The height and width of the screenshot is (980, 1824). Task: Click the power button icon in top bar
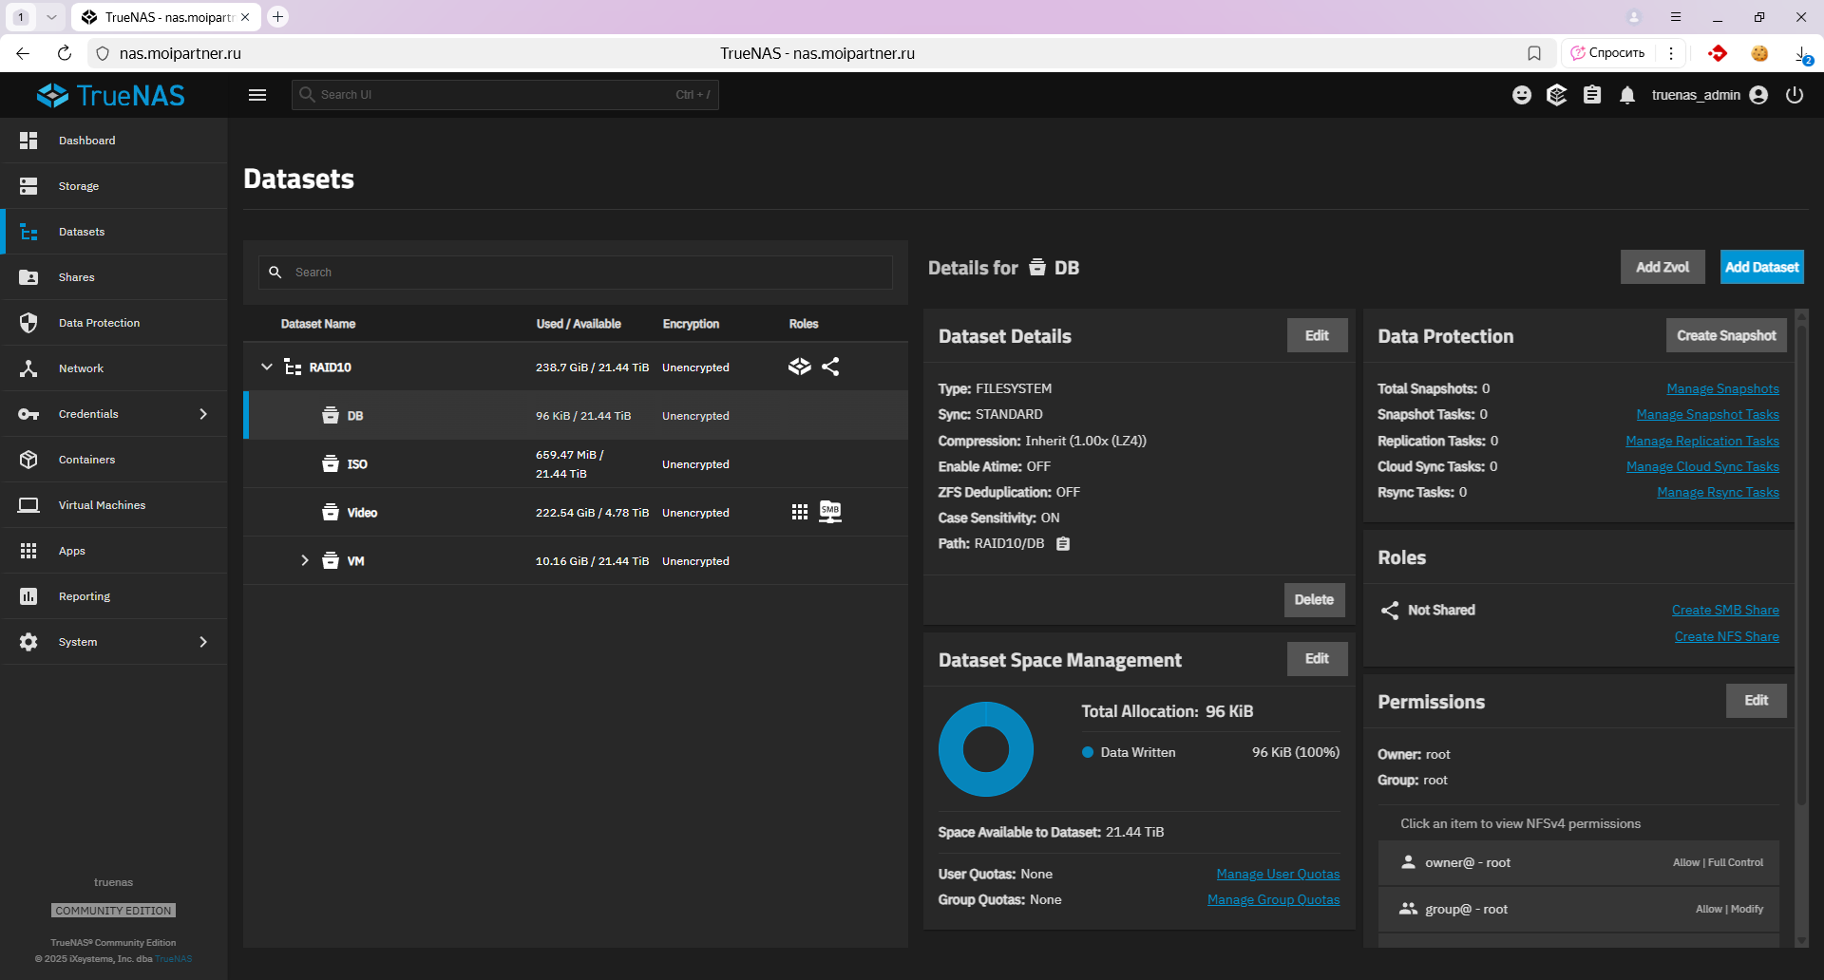click(1794, 95)
